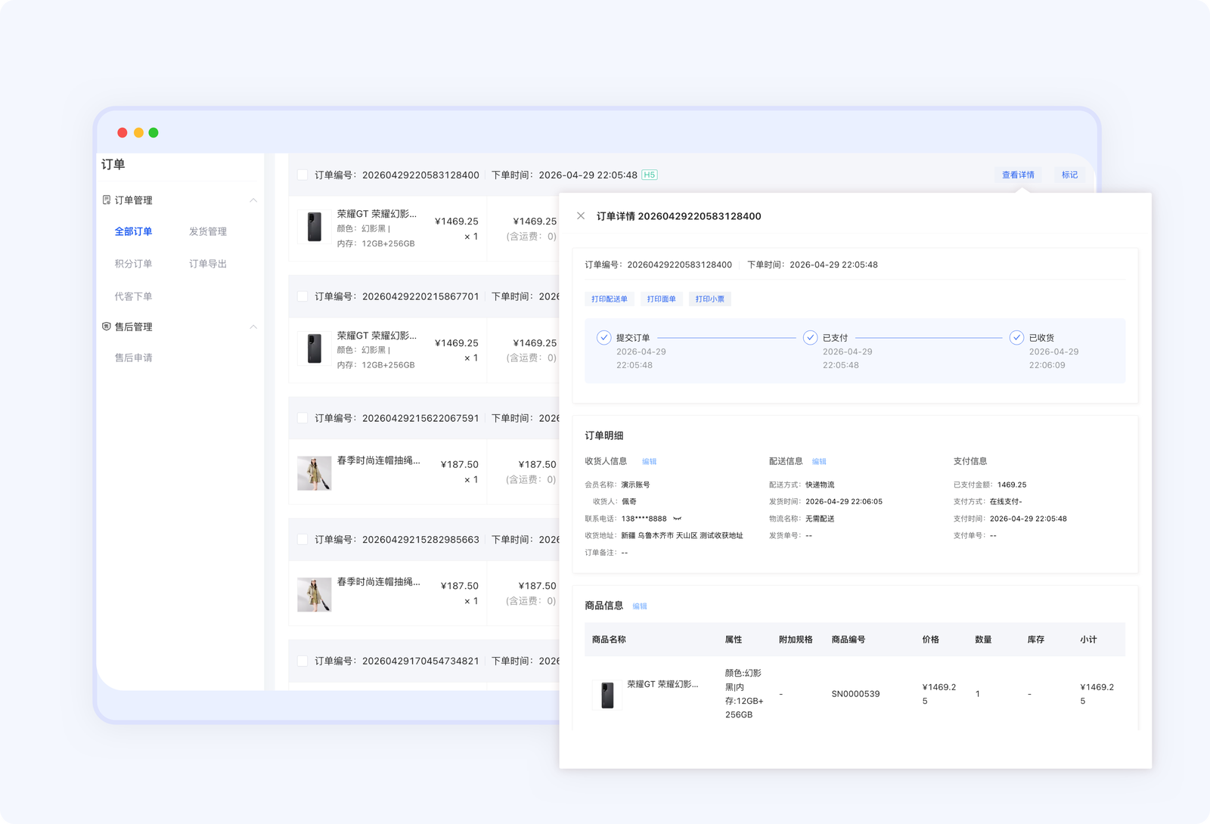Open the phone thumbnail in product table

607,695
